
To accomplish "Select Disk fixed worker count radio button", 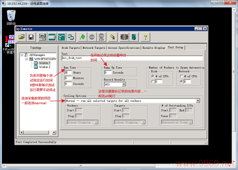I will click(x=153, y=82).
